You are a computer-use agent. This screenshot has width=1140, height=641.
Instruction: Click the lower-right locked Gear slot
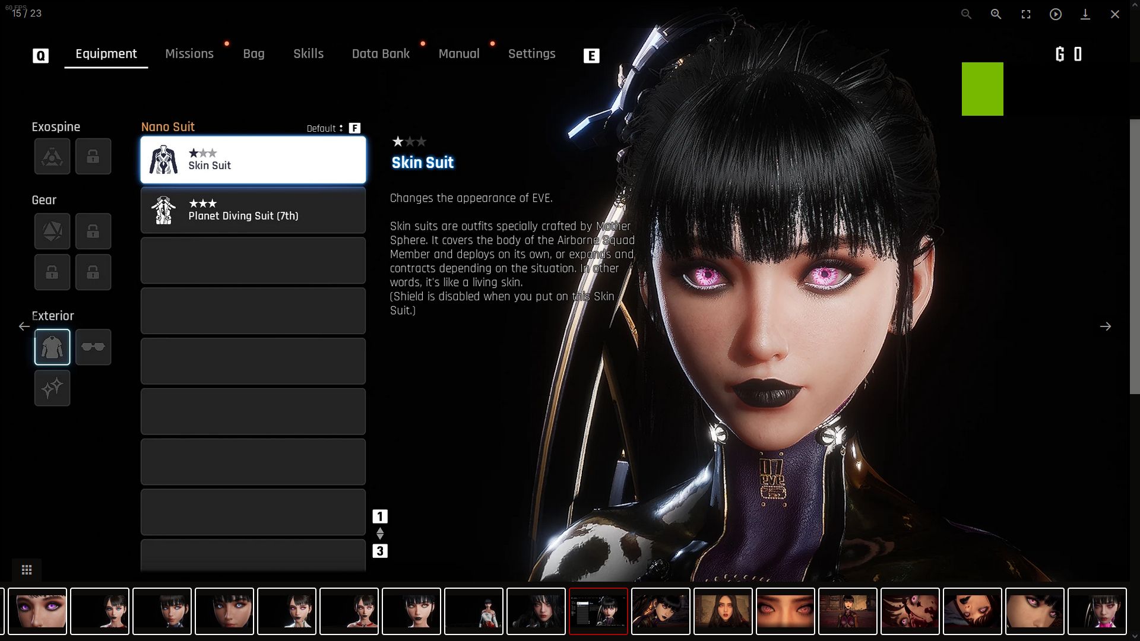[93, 272]
